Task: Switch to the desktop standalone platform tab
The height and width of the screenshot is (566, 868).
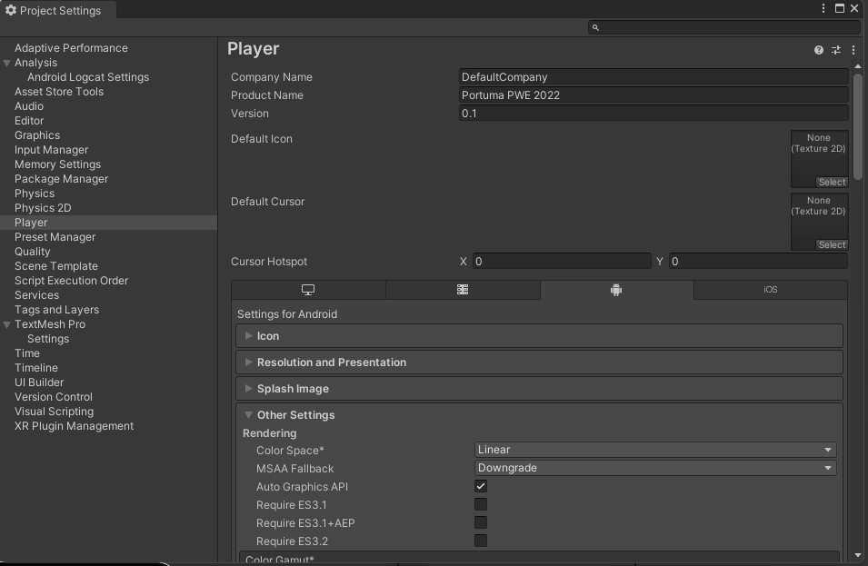Action: click(x=308, y=290)
